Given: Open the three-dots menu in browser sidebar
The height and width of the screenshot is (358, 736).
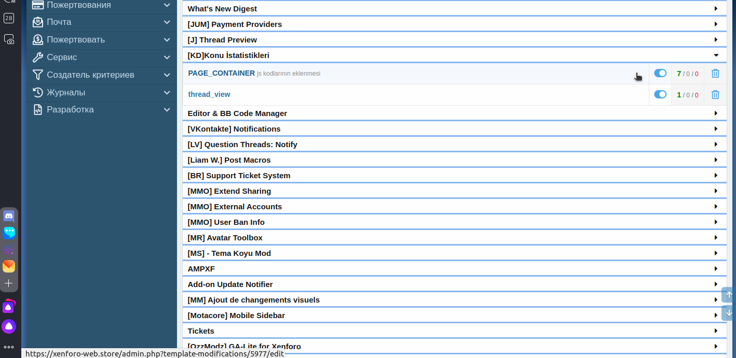Looking at the screenshot, I should 9,347.
